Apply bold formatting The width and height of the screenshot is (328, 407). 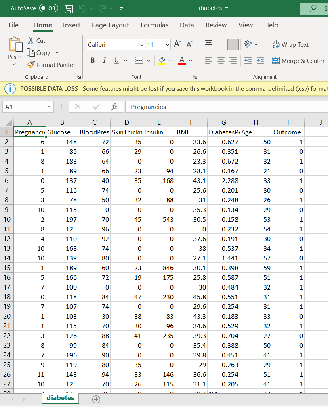[x=92, y=60]
